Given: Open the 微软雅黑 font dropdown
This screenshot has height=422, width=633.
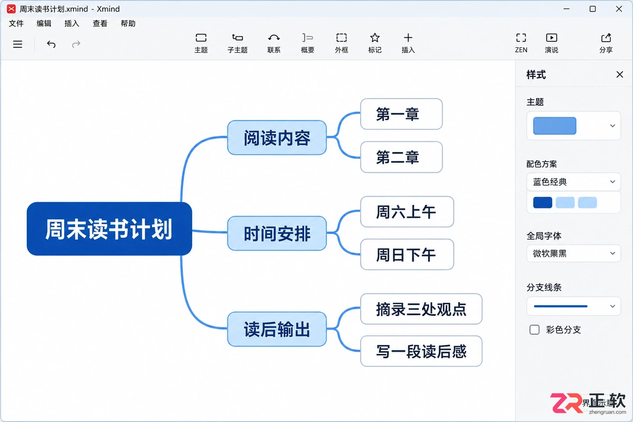Looking at the screenshot, I should pyautogui.click(x=574, y=253).
